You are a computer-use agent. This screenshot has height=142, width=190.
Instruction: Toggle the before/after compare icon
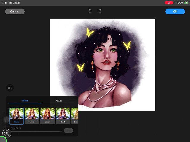(10, 88)
